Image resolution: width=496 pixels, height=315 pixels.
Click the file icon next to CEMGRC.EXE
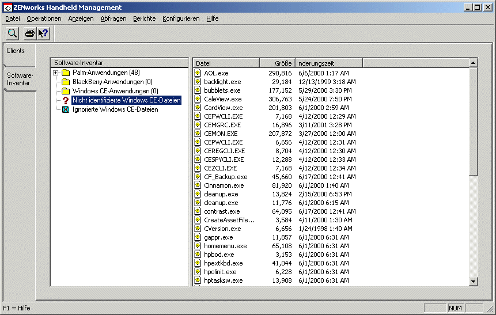coord(198,124)
